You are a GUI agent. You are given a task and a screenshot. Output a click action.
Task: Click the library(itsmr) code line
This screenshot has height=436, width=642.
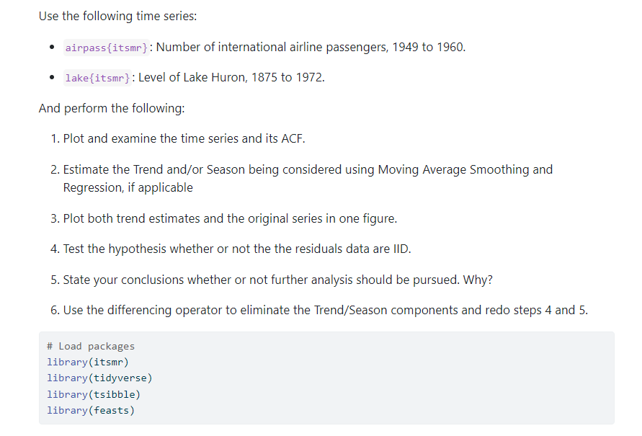point(88,362)
